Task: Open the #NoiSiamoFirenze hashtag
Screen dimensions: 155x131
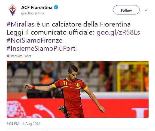Action: coord(35,40)
